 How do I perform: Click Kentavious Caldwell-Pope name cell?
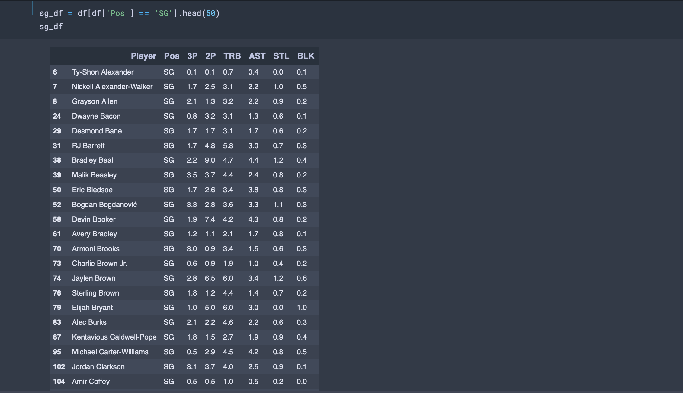pos(114,337)
